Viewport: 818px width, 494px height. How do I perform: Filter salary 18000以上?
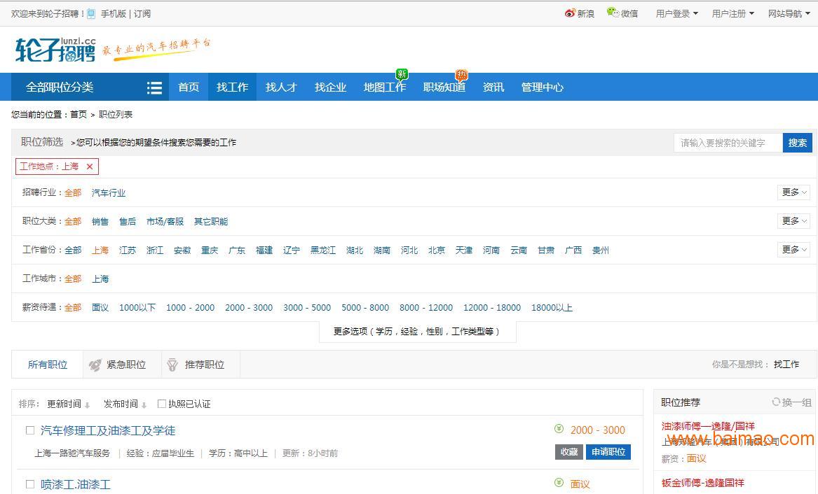[552, 308]
